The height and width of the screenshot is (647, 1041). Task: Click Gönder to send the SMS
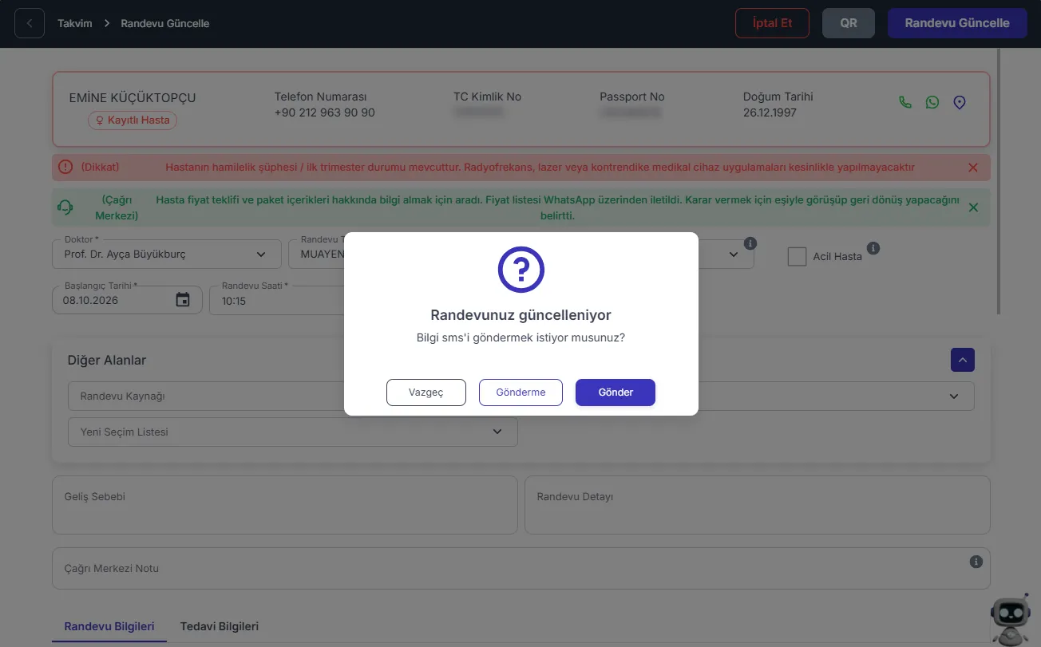point(615,393)
